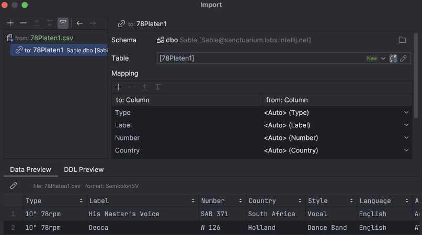The height and width of the screenshot is (235, 422).
Task: Switch to the Data Preview tab
Action: [31, 170]
